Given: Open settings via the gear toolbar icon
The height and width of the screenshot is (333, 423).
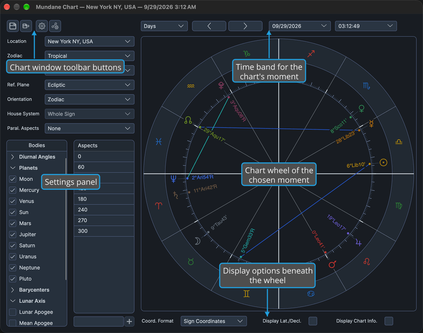Looking at the screenshot, I should 42,26.
